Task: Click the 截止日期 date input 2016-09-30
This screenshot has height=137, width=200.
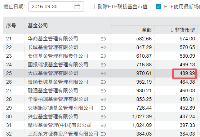Action: pos(56,6)
